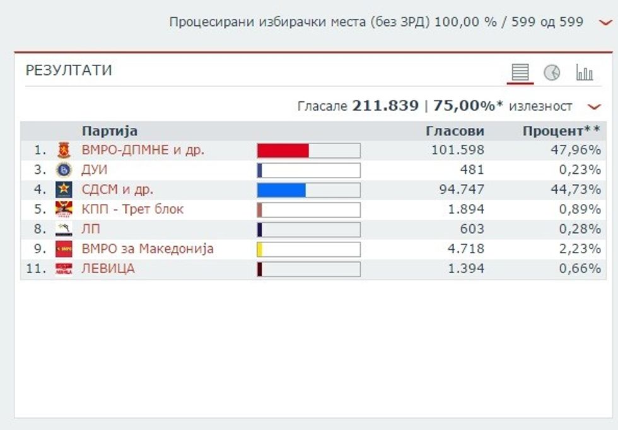The image size is (618, 430).
Task: Sort by Процент column header
Action: [x=561, y=131]
